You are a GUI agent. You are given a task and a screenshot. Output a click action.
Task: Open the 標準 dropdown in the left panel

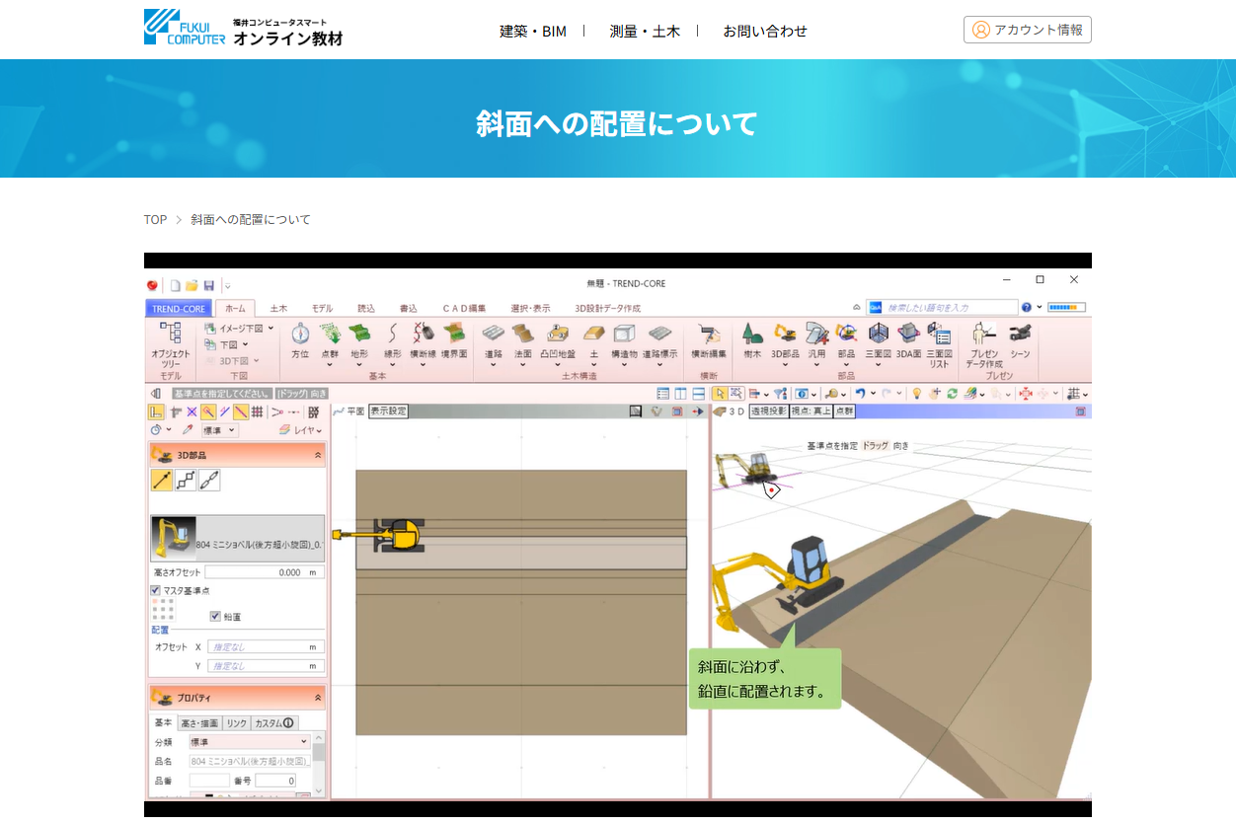tap(219, 430)
